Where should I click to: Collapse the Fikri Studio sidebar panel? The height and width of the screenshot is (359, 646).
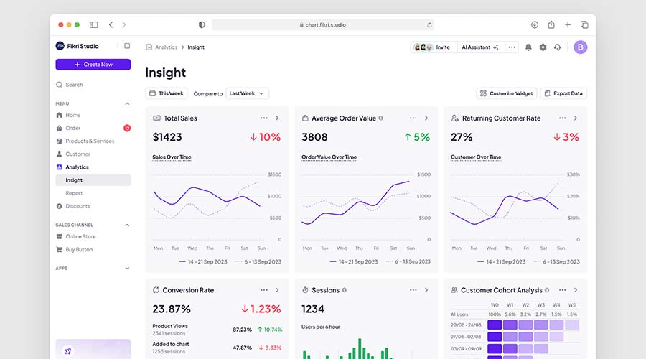tap(127, 46)
